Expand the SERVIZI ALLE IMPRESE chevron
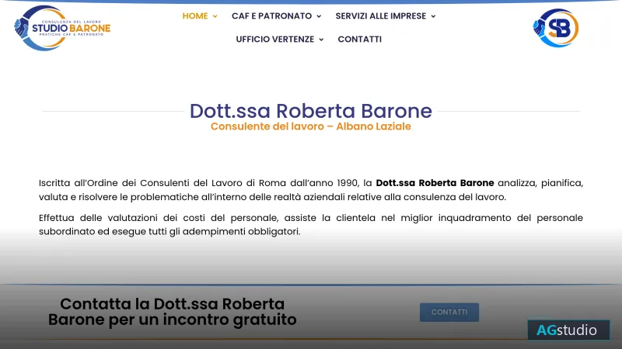 tap(433, 16)
